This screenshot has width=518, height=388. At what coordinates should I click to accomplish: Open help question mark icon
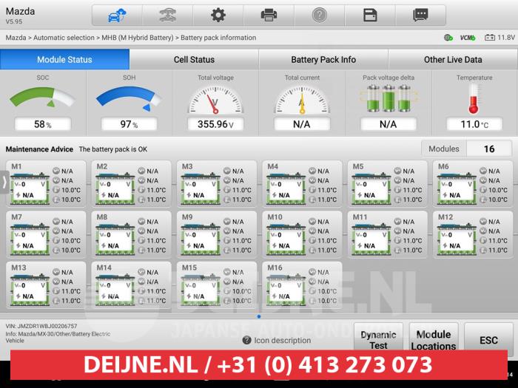coord(319,16)
